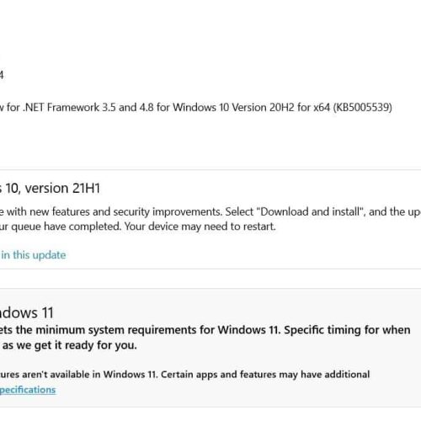421x421 pixels.
Task: Click the divider below the 'in this update' link
Action: tap(210, 269)
